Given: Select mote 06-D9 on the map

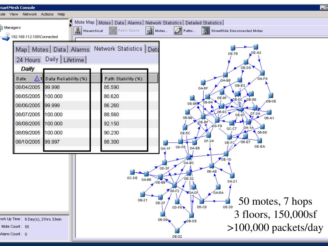Looking at the screenshot, I should [163, 214].
